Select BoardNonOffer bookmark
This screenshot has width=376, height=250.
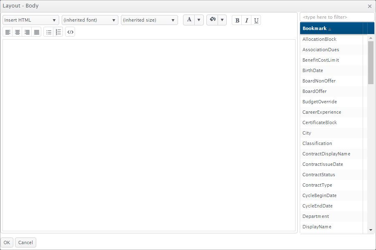click(331, 81)
